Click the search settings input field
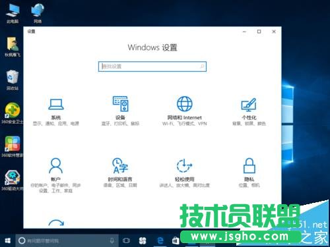Screen dimensions: 330x247 [152, 67]
